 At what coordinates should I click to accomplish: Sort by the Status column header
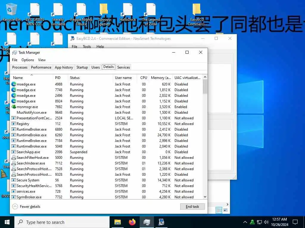[91, 77]
